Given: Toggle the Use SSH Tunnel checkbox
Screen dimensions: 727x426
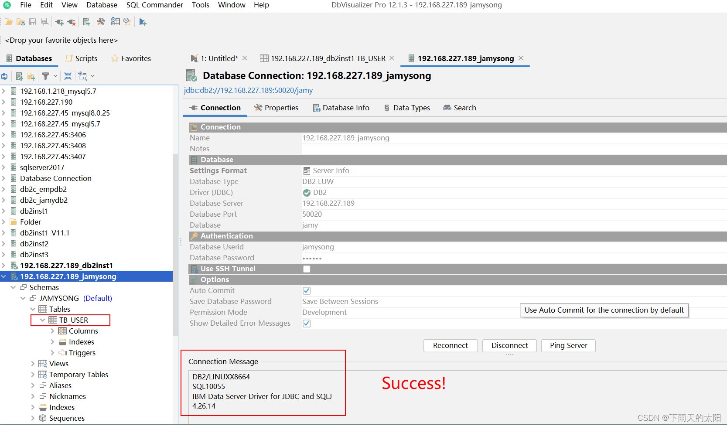Looking at the screenshot, I should [x=307, y=269].
